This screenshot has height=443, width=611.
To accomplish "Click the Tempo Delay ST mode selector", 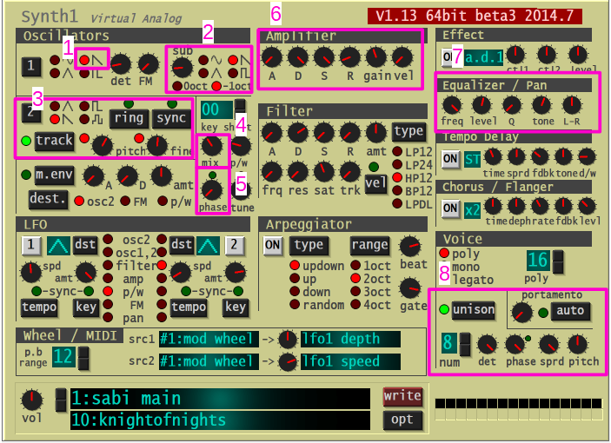I will (x=472, y=159).
